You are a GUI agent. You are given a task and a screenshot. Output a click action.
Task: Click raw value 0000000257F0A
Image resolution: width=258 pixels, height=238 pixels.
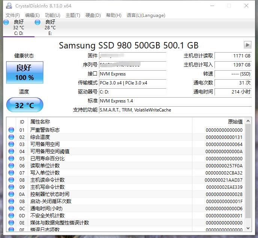pos(224,166)
